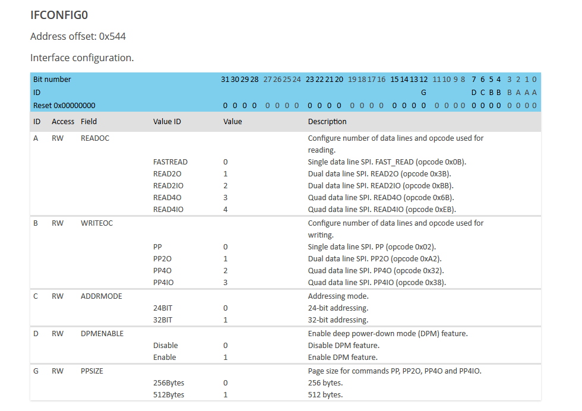Viewport: 582px width, 411px height.
Task: Click the PP value ID
Action: (157, 247)
